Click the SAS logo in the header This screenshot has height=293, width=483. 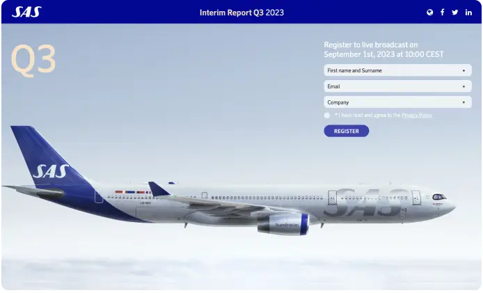pos(26,12)
